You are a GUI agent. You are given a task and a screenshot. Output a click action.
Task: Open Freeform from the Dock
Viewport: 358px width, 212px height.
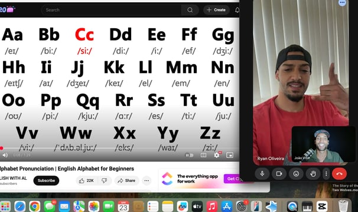[x=182, y=207]
